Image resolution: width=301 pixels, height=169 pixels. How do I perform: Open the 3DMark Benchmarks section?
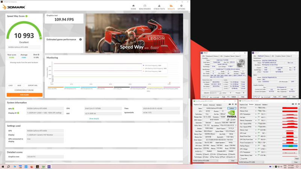coord(145,7)
